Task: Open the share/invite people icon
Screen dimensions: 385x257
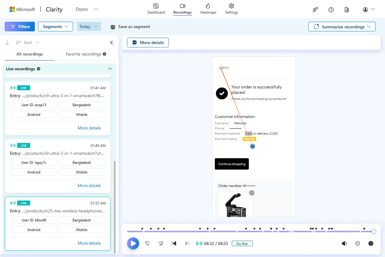Action: click(x=315, y=10)
